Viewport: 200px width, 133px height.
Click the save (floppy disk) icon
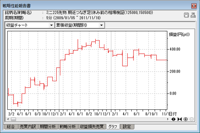point(186,15)
